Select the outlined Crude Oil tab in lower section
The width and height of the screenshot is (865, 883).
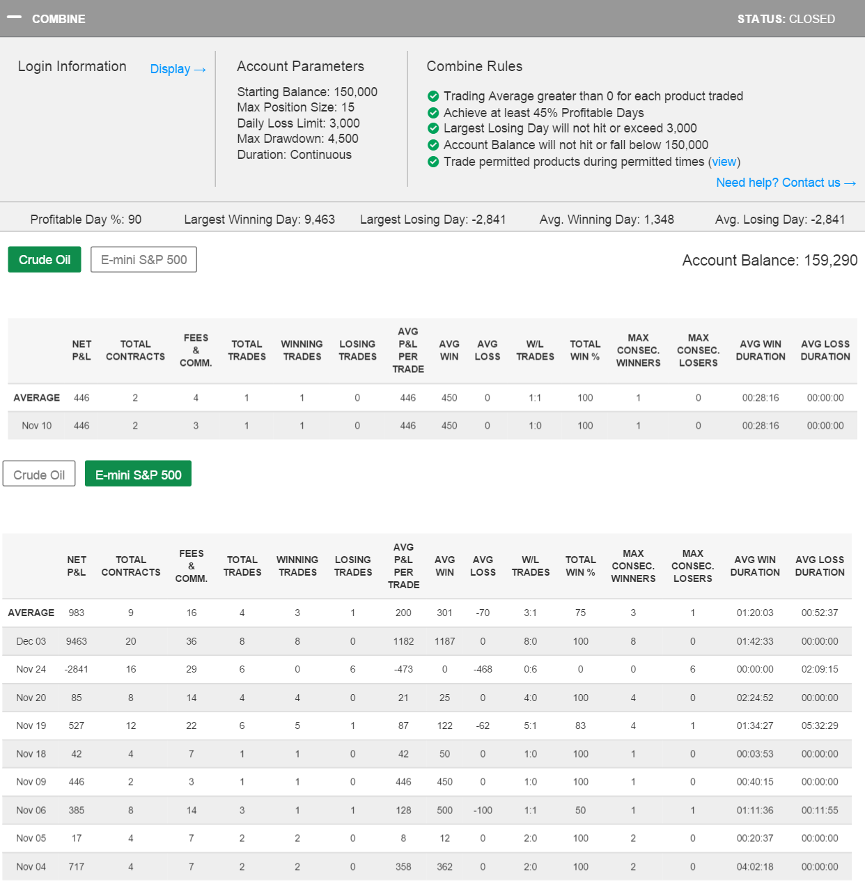tap(39, 475)
